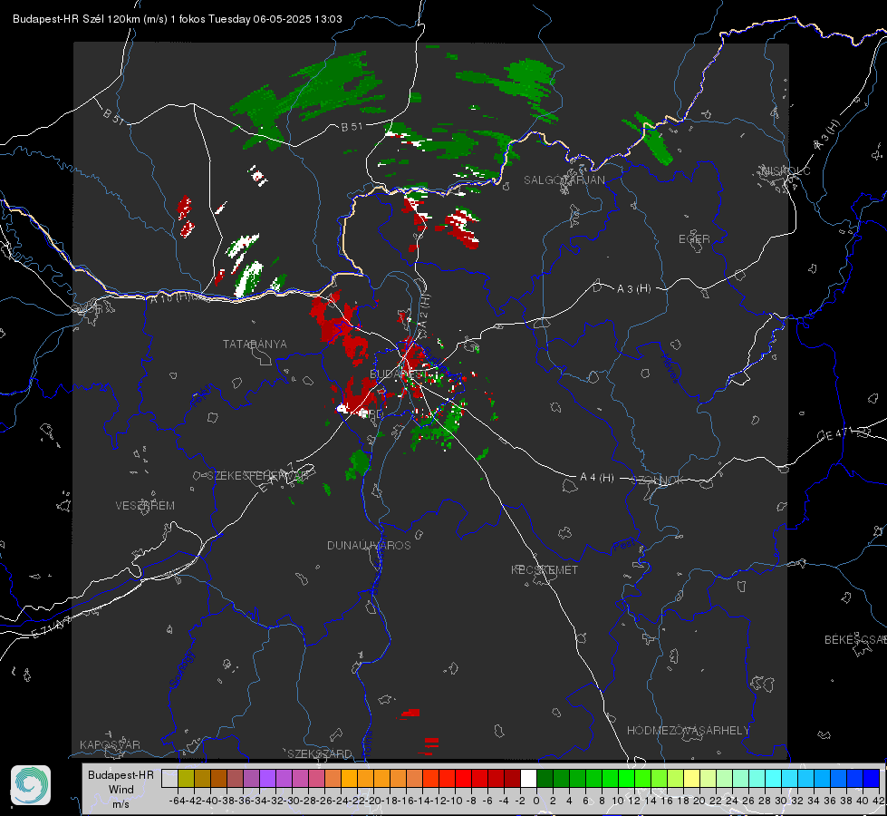The height and width of the screenshot is (816, 887).
Task: Click the radar title text Budapest-HR Szél 120km
Action: click(x=76, y=19)
